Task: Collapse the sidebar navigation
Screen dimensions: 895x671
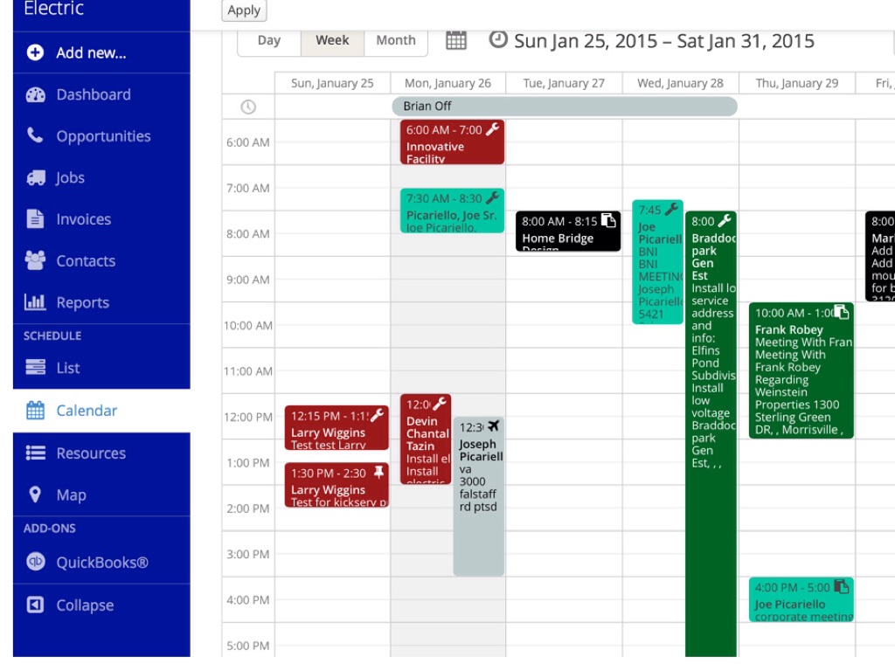Action: [x=85, y=605]
